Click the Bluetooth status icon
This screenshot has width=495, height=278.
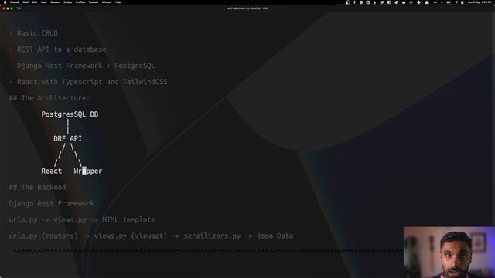point(442,2)
